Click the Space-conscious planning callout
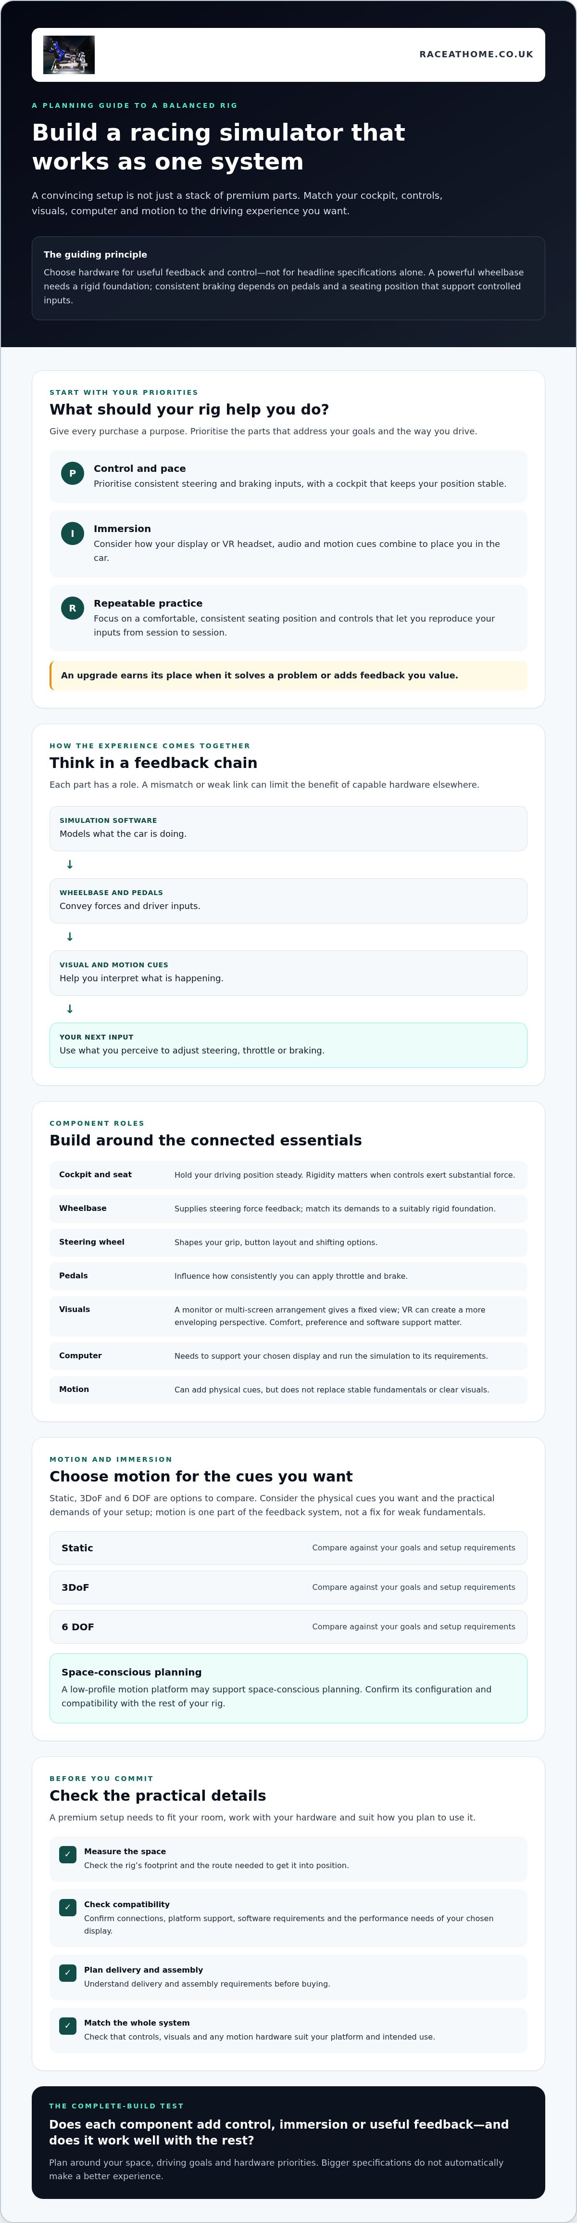577x2223 pixels. pos(288,1688)
